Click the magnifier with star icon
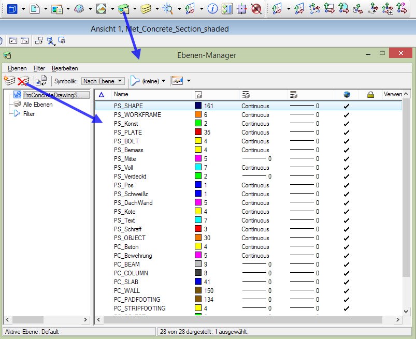This screenshot has width=416, height=339. 168,9
